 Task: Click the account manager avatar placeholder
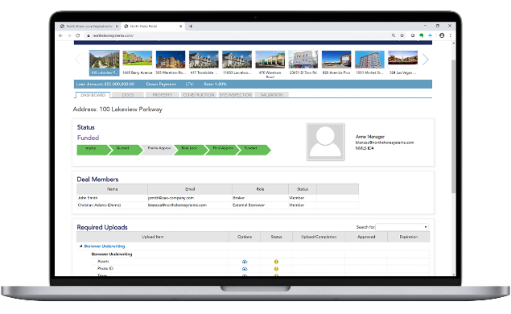(x=325, y=142)
